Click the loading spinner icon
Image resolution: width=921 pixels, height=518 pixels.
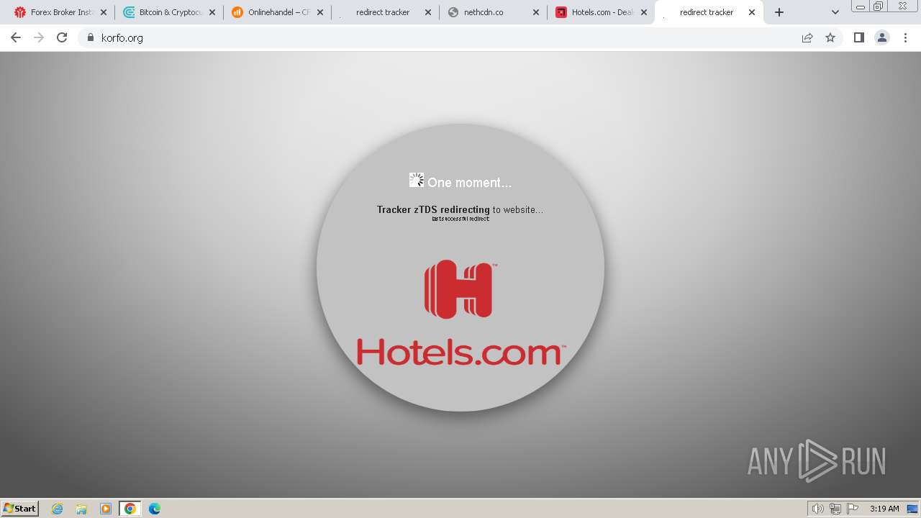coord(416,180)
